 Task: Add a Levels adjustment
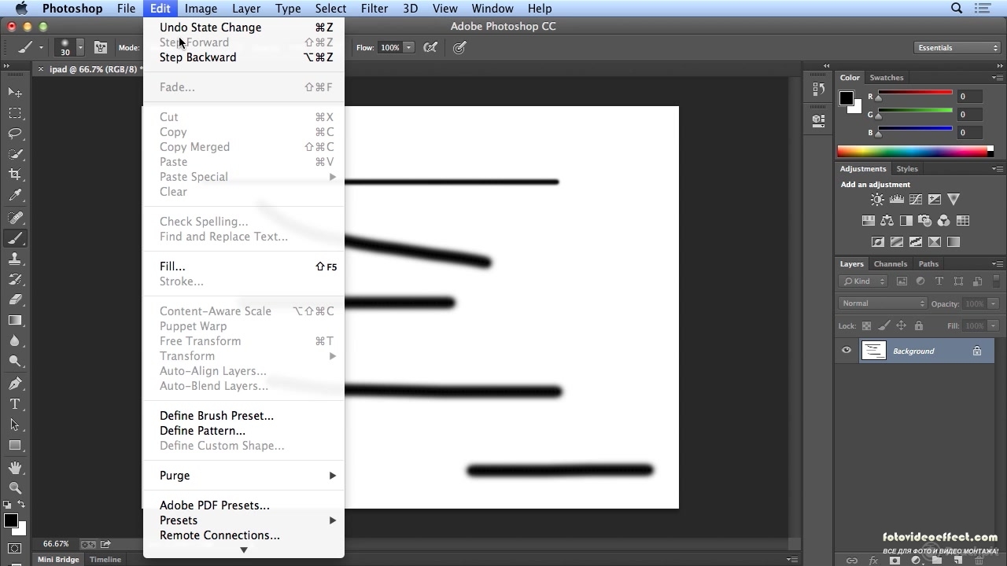[x=896, y=200]
